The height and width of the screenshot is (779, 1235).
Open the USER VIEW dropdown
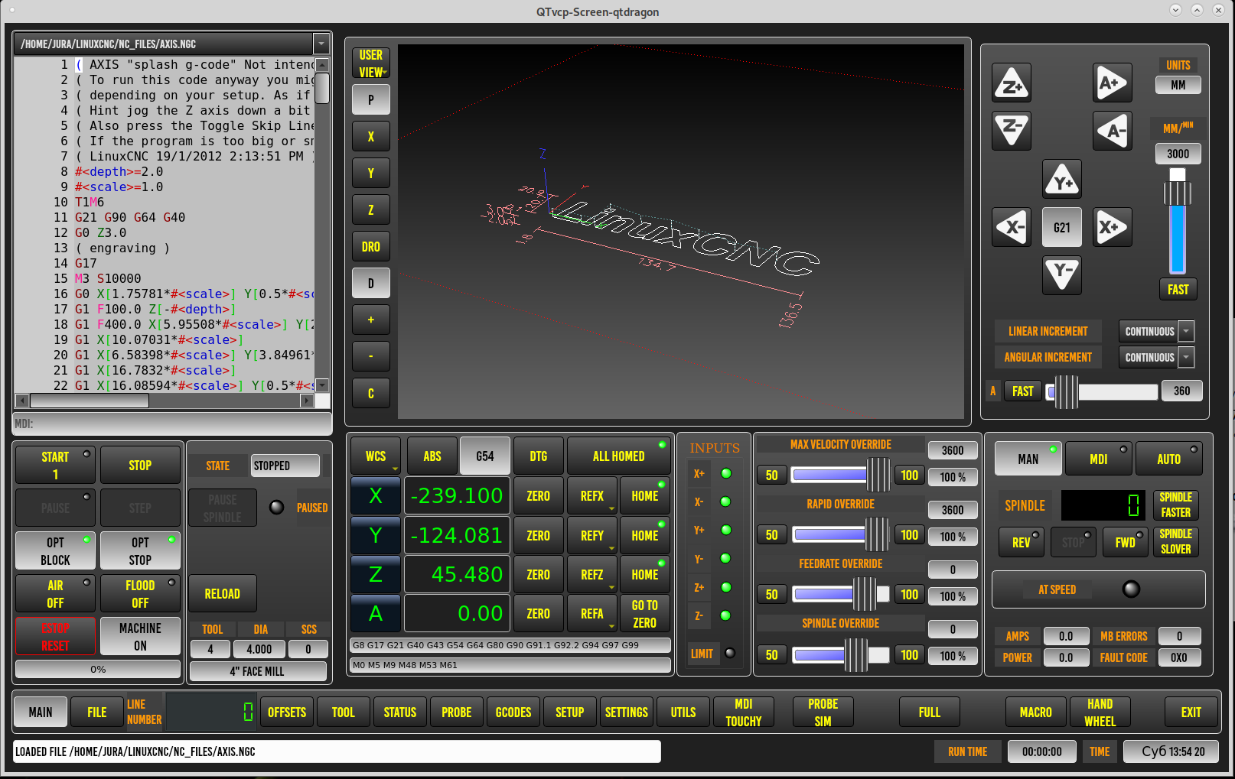371,63
